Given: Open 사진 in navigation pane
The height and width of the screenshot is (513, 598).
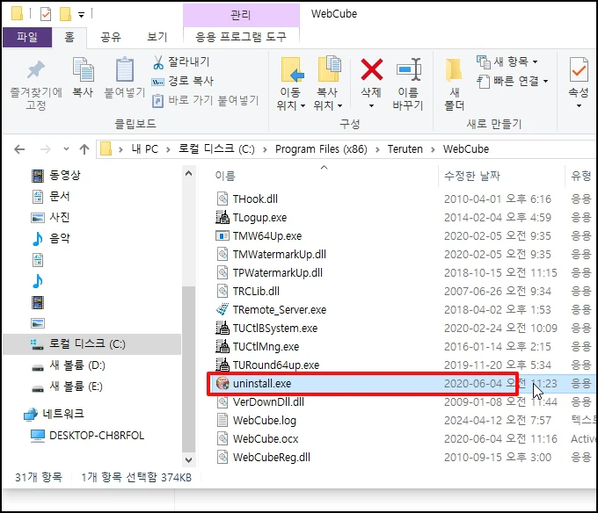Looking at the screenshot, I should click(x=51, y=218).
